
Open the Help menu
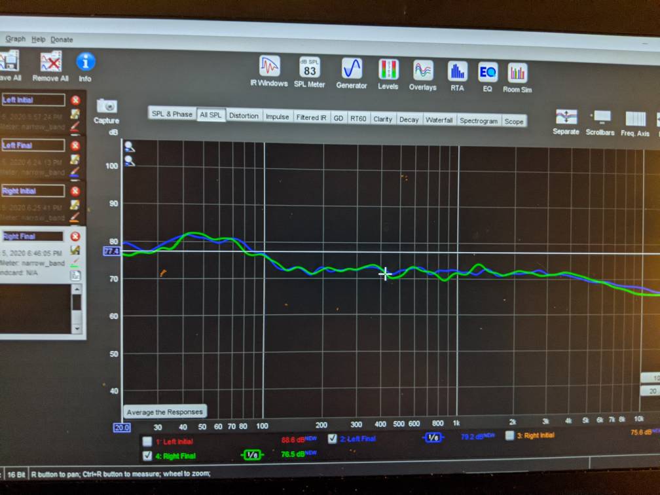(38, 39)
